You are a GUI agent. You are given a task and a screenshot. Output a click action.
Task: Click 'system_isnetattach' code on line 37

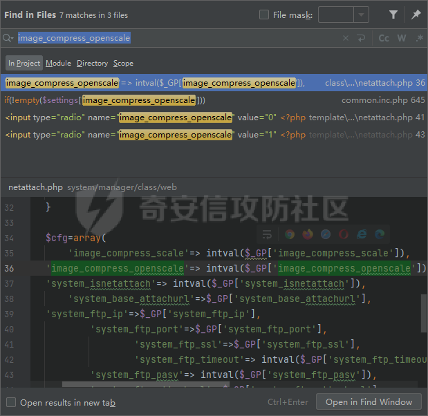(x=206, y=284)
